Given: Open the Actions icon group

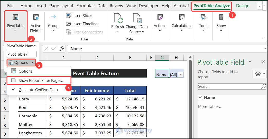Looking at the screenshot, I should [x=160, y=18].
